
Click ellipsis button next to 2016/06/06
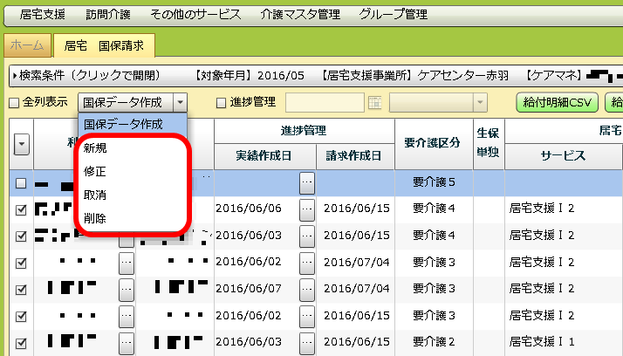click(306, 209)
